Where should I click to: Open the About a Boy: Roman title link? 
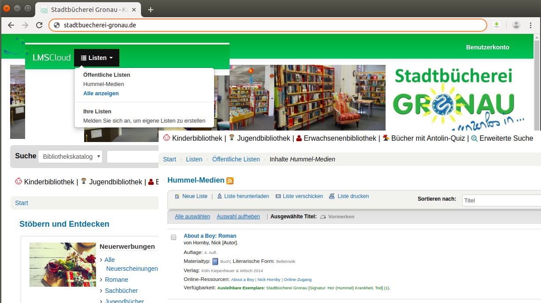coord(210,236)
